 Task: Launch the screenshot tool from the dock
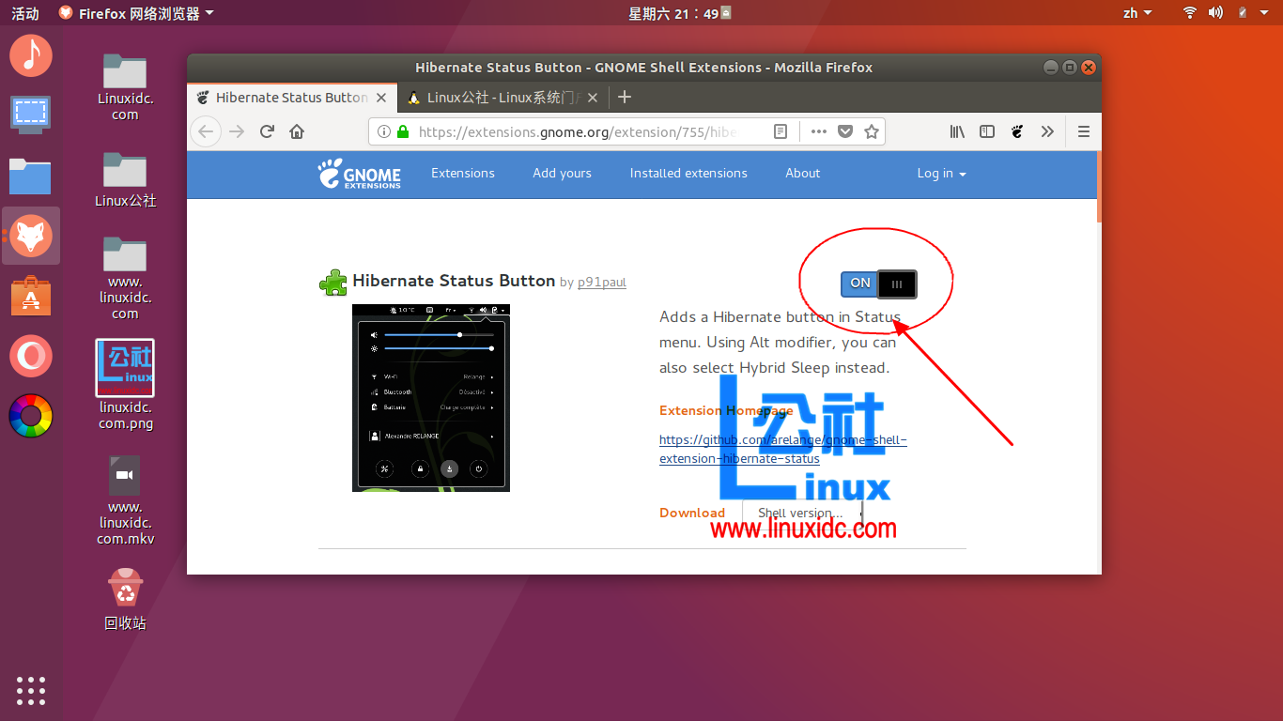click(x=31, y=115)
